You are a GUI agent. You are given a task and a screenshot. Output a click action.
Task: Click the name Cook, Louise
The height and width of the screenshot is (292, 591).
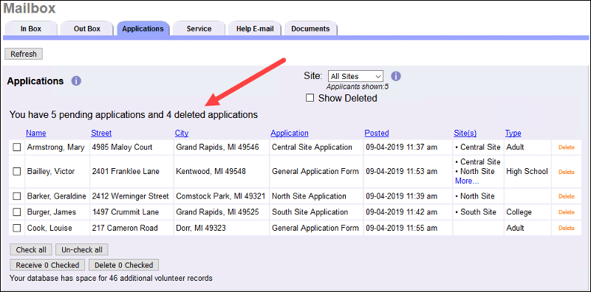[x=49, y=228]
